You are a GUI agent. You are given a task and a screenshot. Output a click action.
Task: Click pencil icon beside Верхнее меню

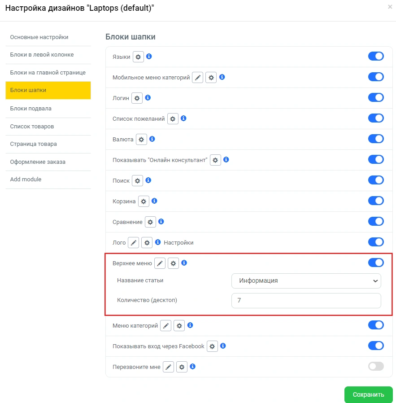pos(160,263)
